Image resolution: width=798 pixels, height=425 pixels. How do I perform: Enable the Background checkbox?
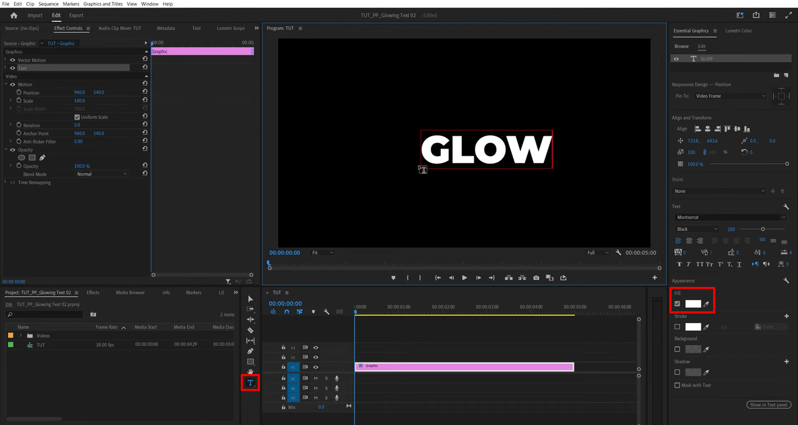coord(678,349)
